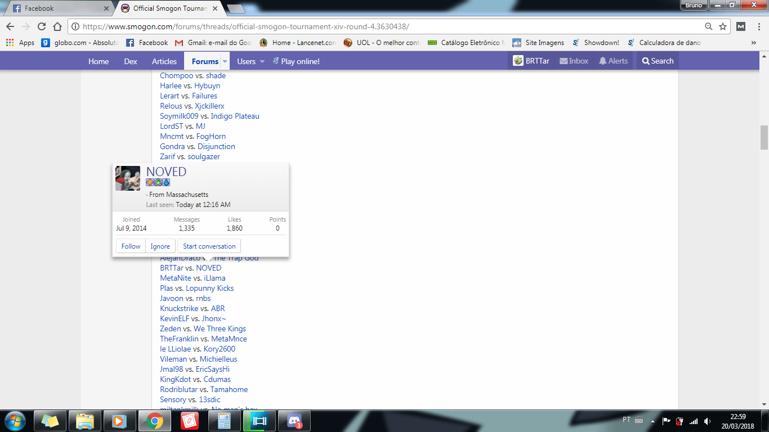Viewport: 769px width, 432px height.
Task: Bookmark this page with the star icon
Action: (x=723, y=26)
